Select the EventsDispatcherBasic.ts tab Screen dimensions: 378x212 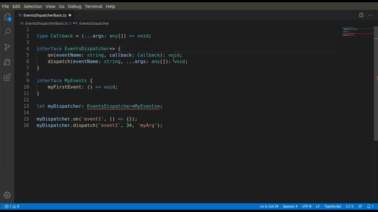tap(45, 15)
